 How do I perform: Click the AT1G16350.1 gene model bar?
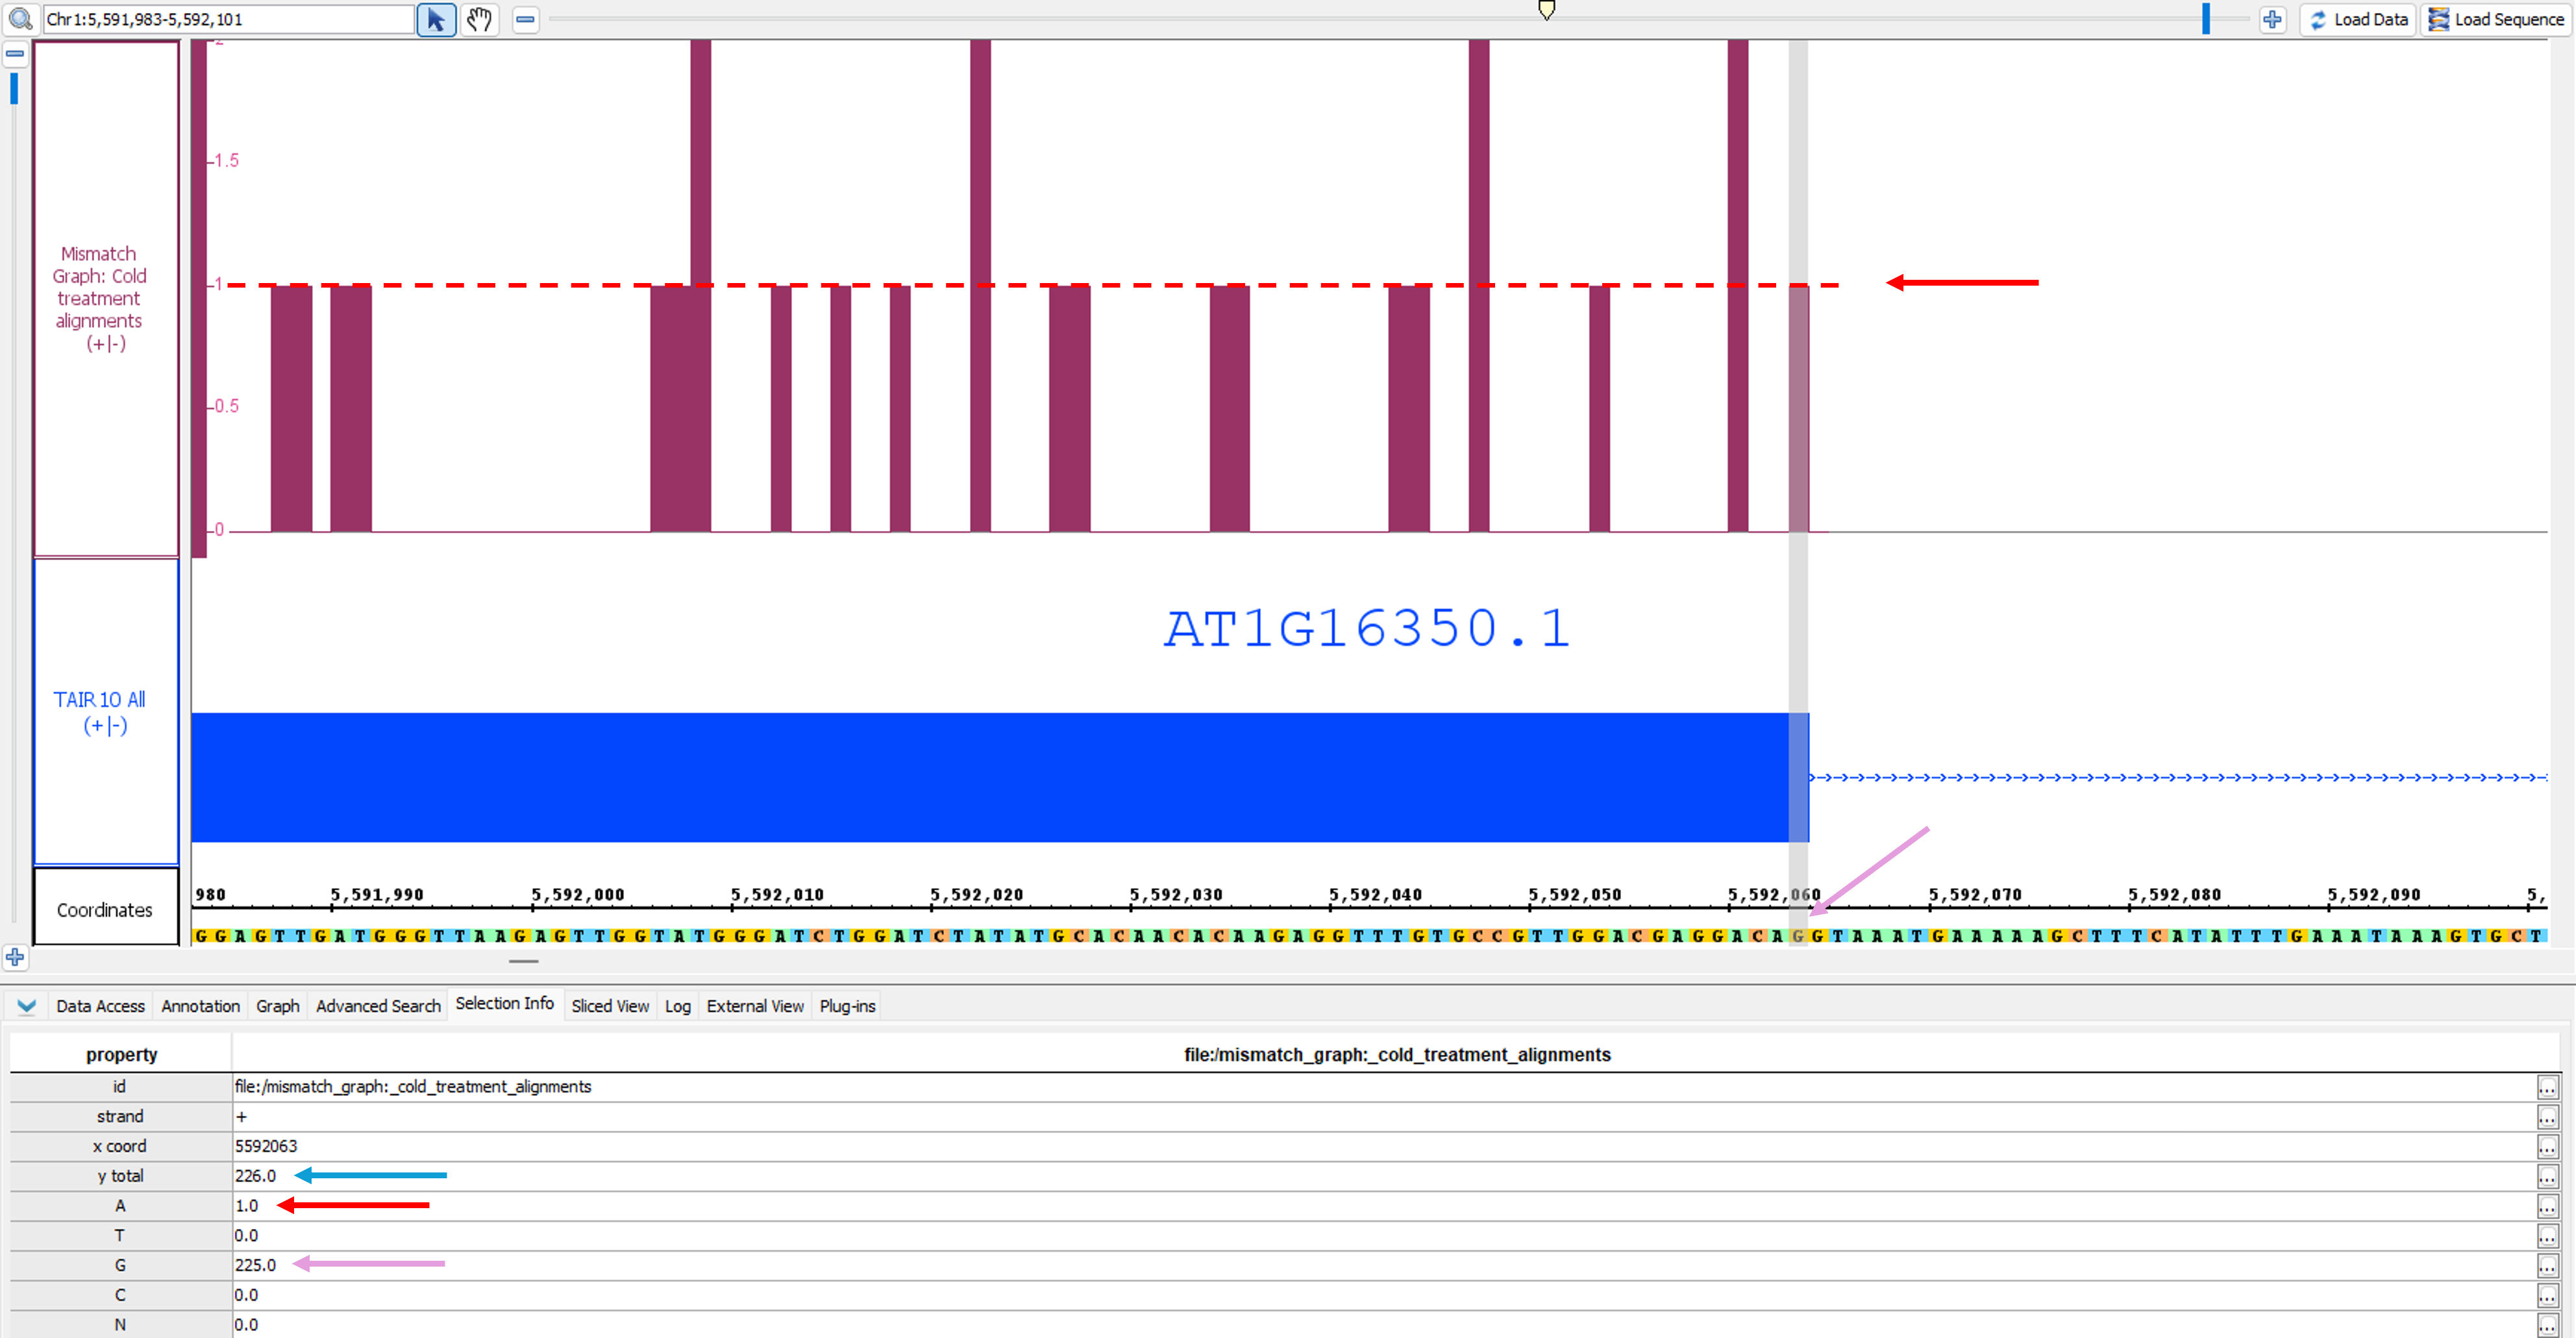(1000, 777)
